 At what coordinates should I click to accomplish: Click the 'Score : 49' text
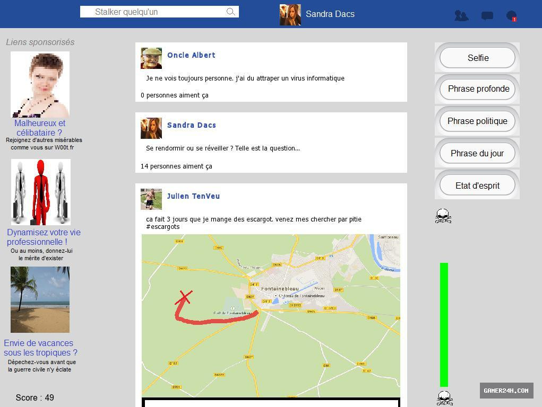(x=35, y=397)
